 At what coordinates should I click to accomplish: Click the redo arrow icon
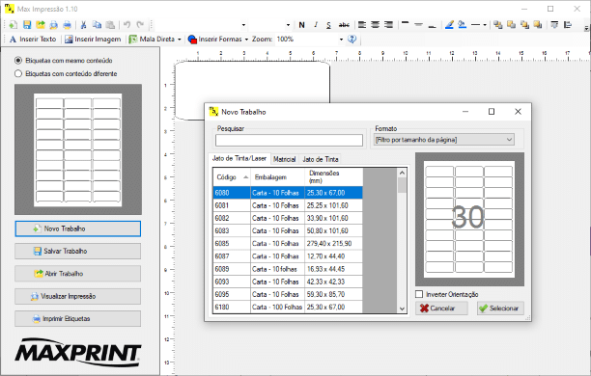(x=140, y=25)
